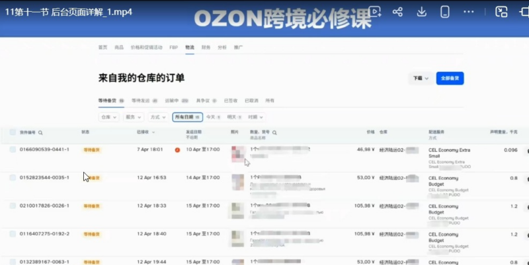This screenshot has height=265, width=529.
Task: Click search icon beside 货件编号 column
Action: click(40, 132)
